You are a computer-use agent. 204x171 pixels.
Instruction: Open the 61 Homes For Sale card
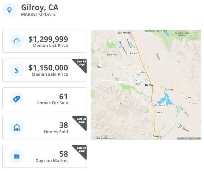[x=44, y=99]
